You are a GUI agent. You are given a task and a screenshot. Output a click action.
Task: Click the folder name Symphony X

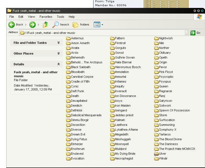click(x=168, y=130)
